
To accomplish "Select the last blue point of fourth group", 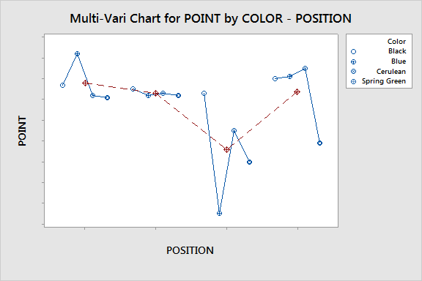I will point(319,143).
